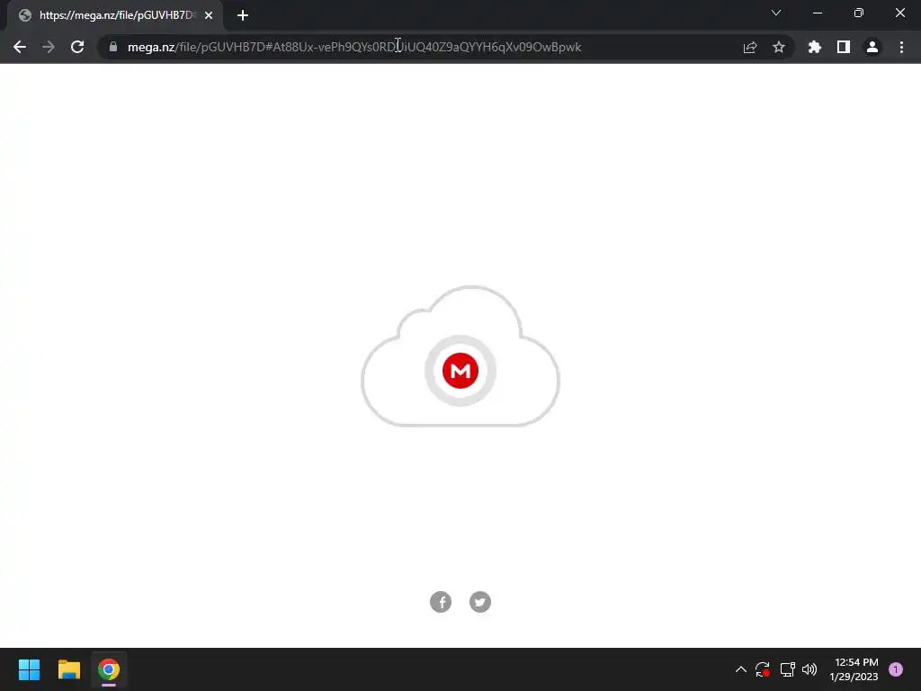Image resolution: width=921 pixels, height=691 pixels.
Task: Toggle the browser side panel
Action: point(844,47)
